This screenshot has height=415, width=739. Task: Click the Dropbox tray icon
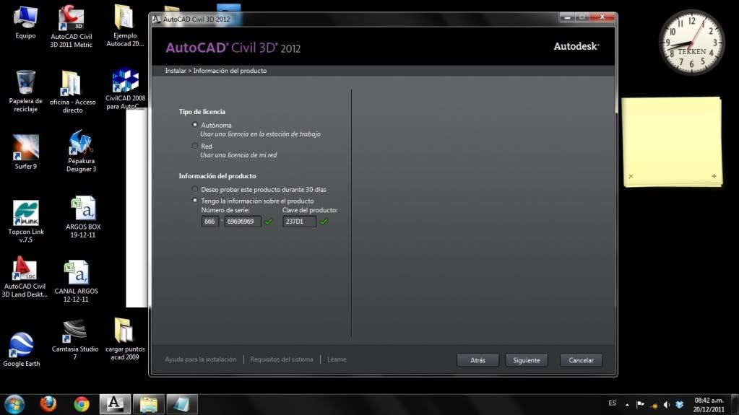point(679,405)
